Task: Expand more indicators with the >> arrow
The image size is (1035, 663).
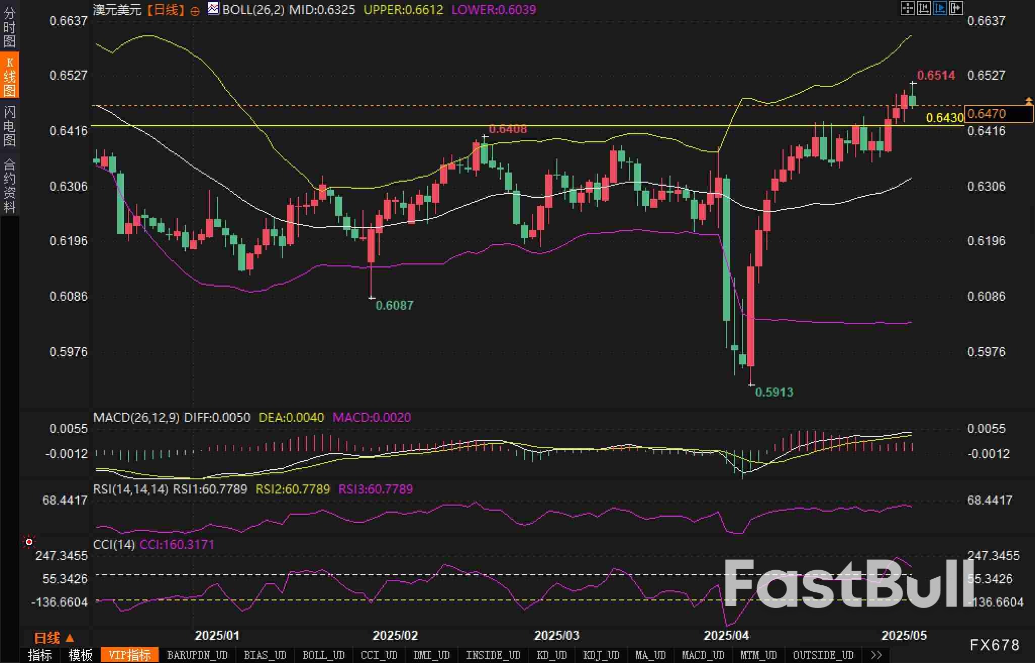Action: [876, 655]
